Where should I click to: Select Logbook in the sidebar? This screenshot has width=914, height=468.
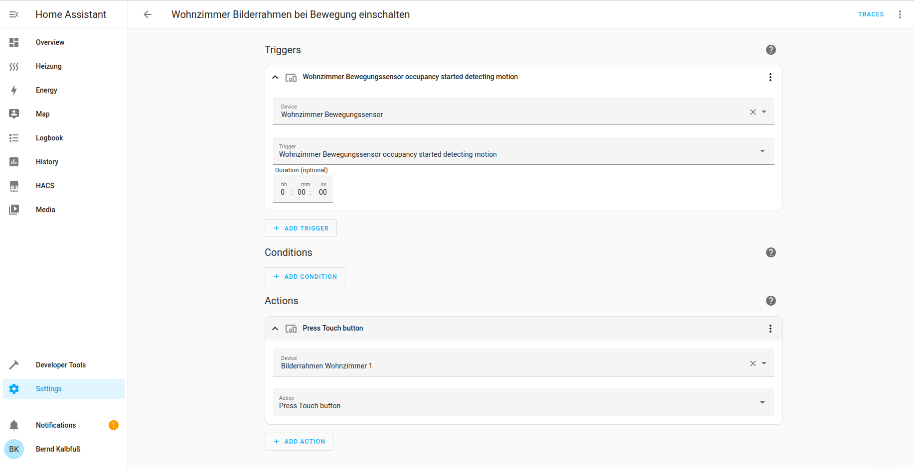(64, 138)
